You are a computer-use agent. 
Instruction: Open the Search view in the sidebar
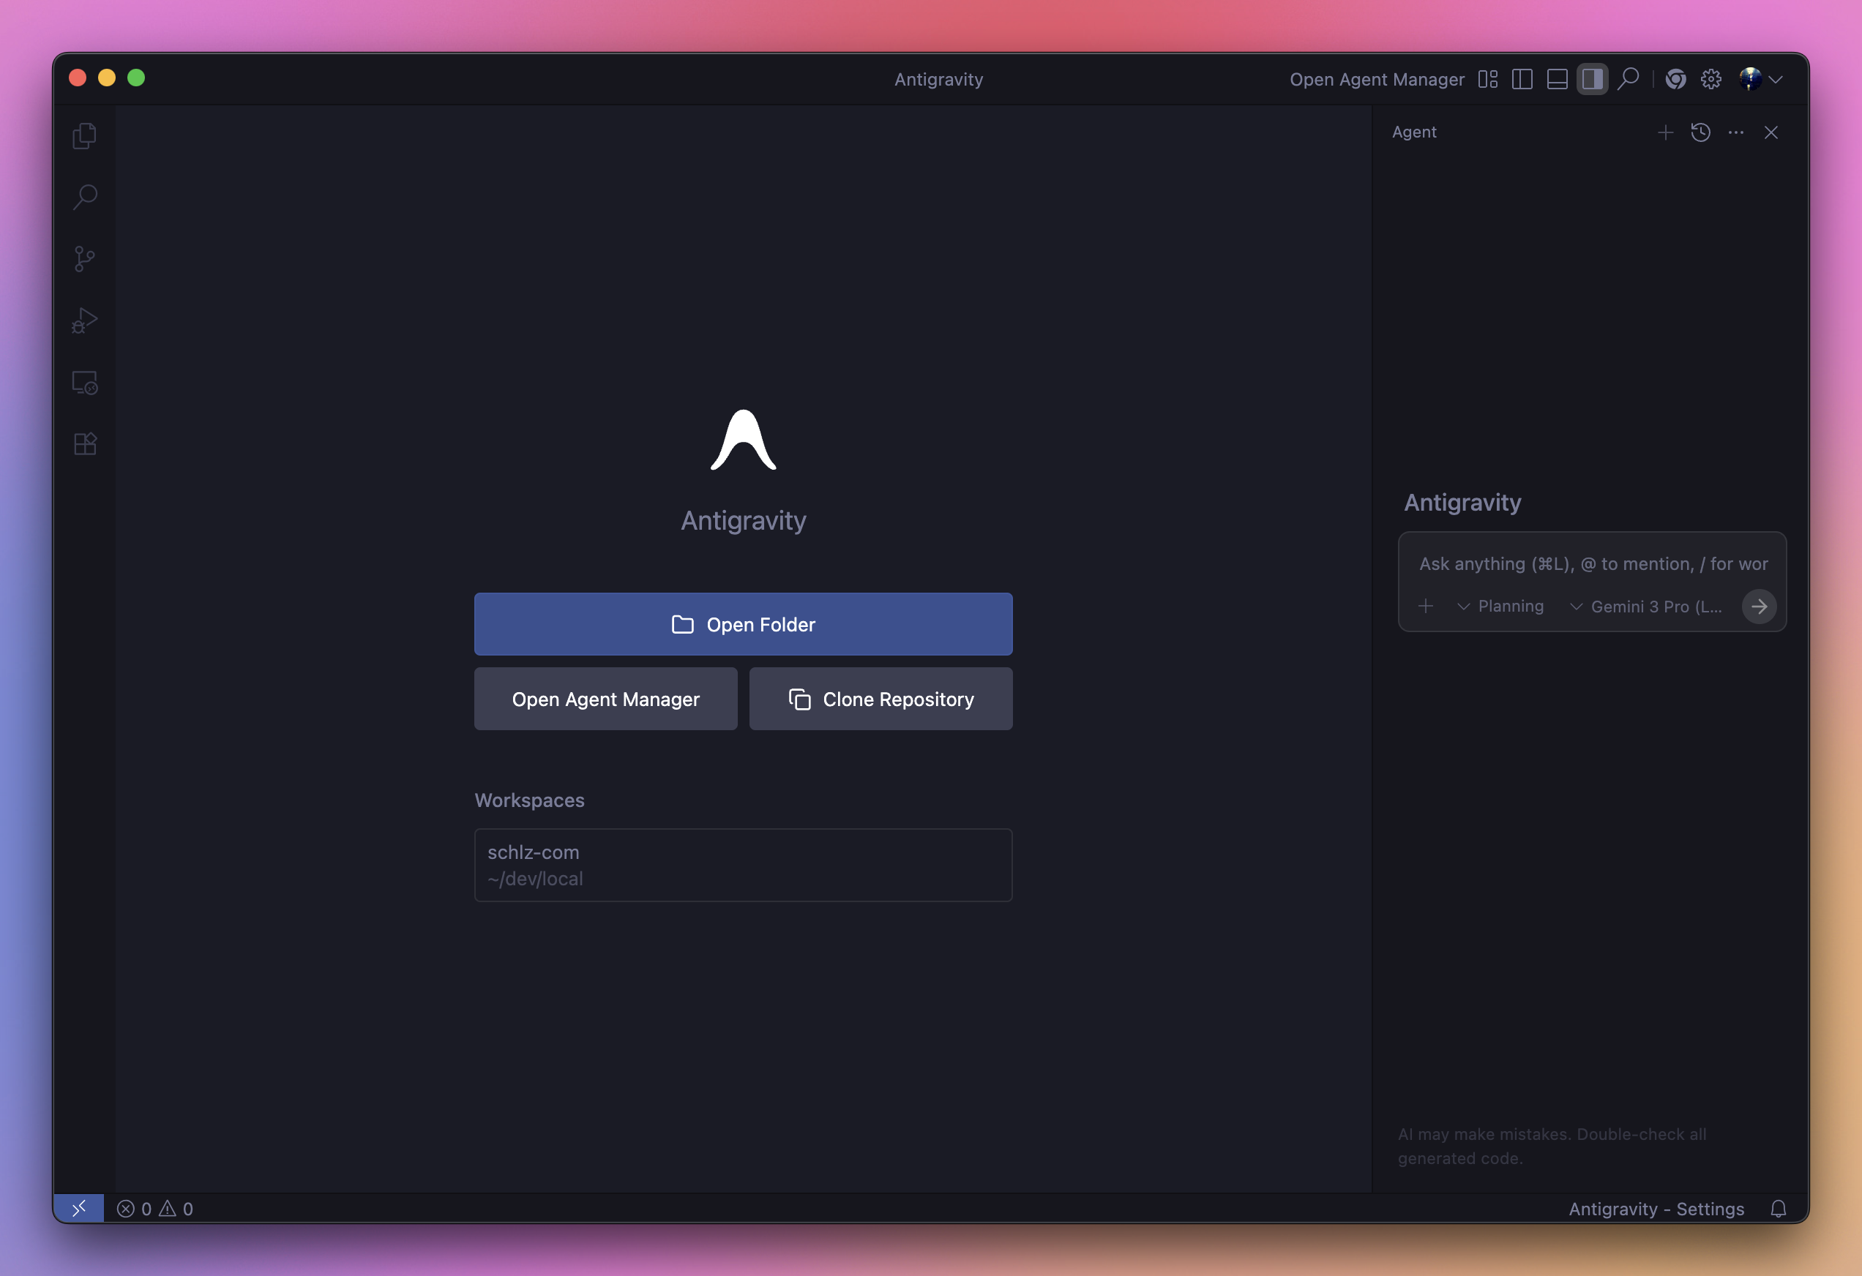point(84,197)
